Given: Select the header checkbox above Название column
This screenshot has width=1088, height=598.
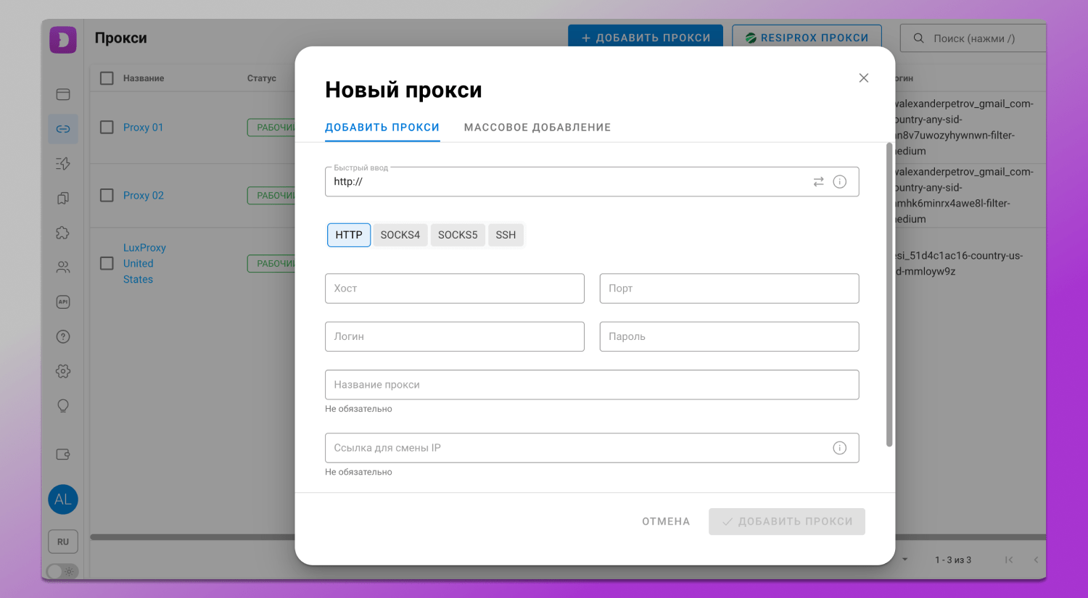Looking at the screenshot, I should pyautogui.click(x=107, y=78).
